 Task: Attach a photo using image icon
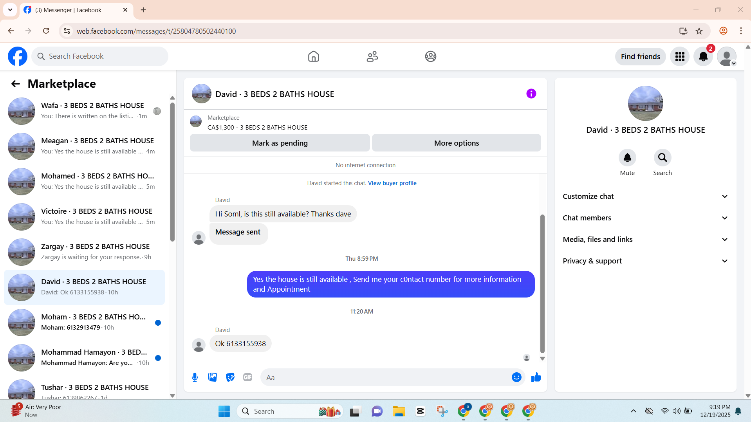tap(213, 377)
